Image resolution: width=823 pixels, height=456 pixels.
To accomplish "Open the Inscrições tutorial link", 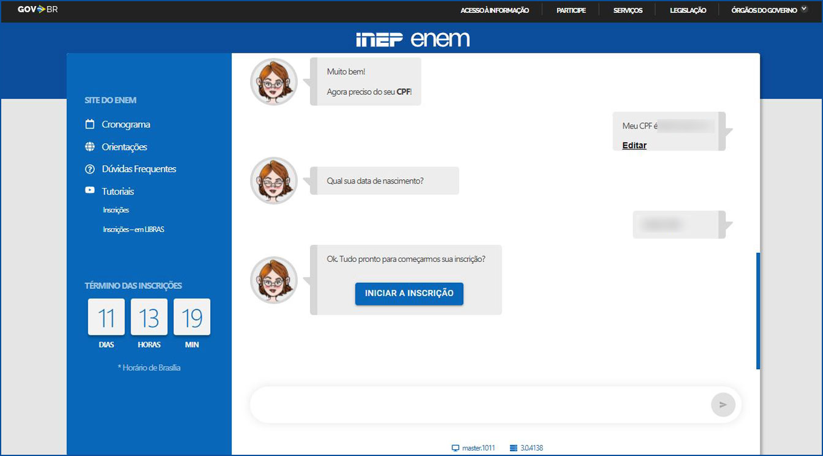I will pyautogui.click(x=116, y=210).
